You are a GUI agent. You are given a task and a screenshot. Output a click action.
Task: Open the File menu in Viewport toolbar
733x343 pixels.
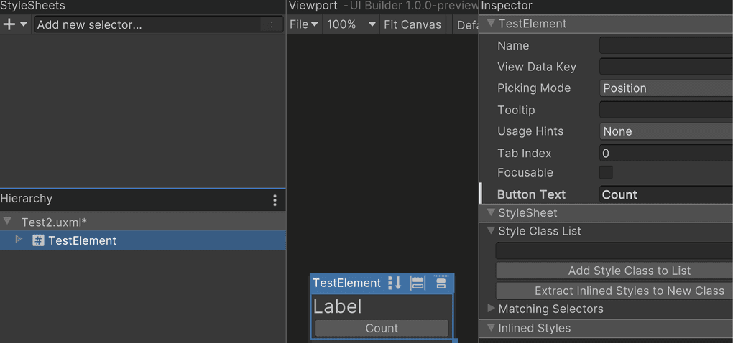[303, 24]
